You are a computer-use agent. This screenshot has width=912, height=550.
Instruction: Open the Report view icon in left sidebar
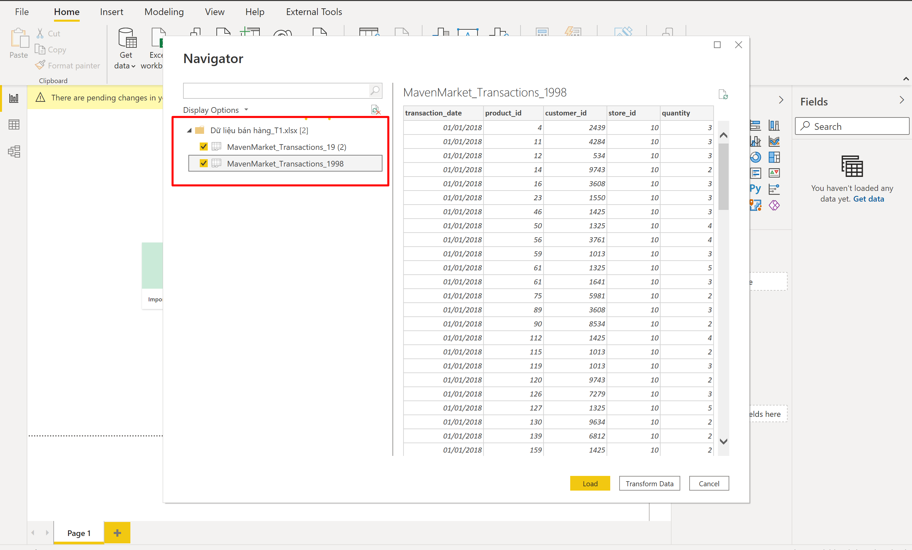pos(14,98)
